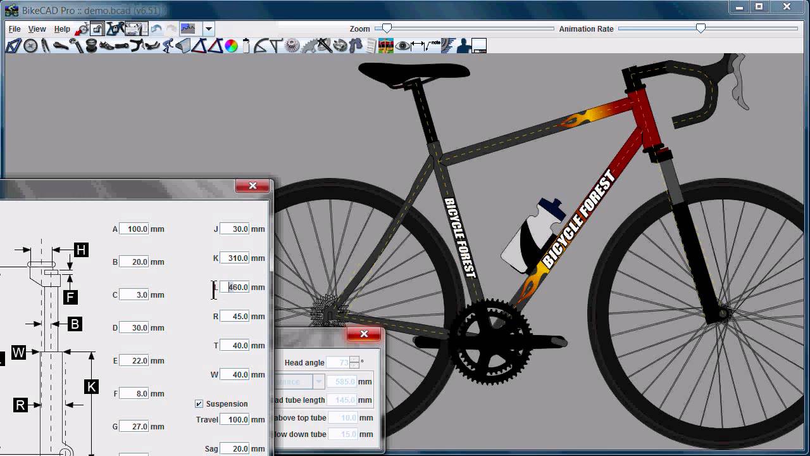This screenshot has width=810, height=456.
Task: Open the File menu
Action: [x=15, y=29]
